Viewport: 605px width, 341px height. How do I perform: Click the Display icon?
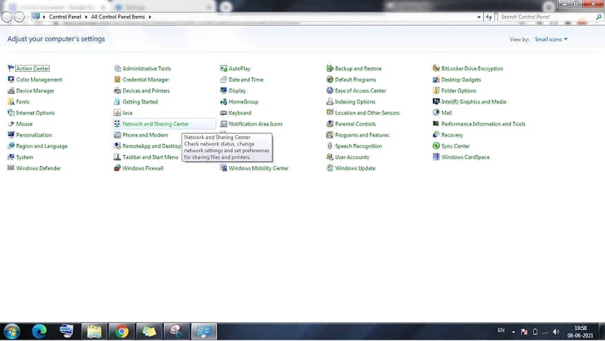(x=223, y=91)
